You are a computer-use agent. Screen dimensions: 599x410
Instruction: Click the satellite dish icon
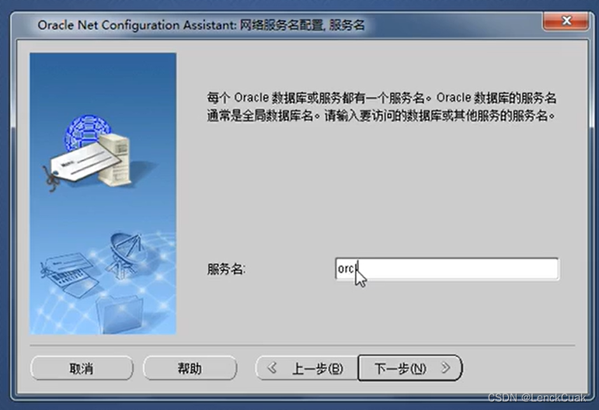tap(124, 255)
